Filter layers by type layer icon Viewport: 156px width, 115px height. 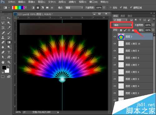point(140,20)
